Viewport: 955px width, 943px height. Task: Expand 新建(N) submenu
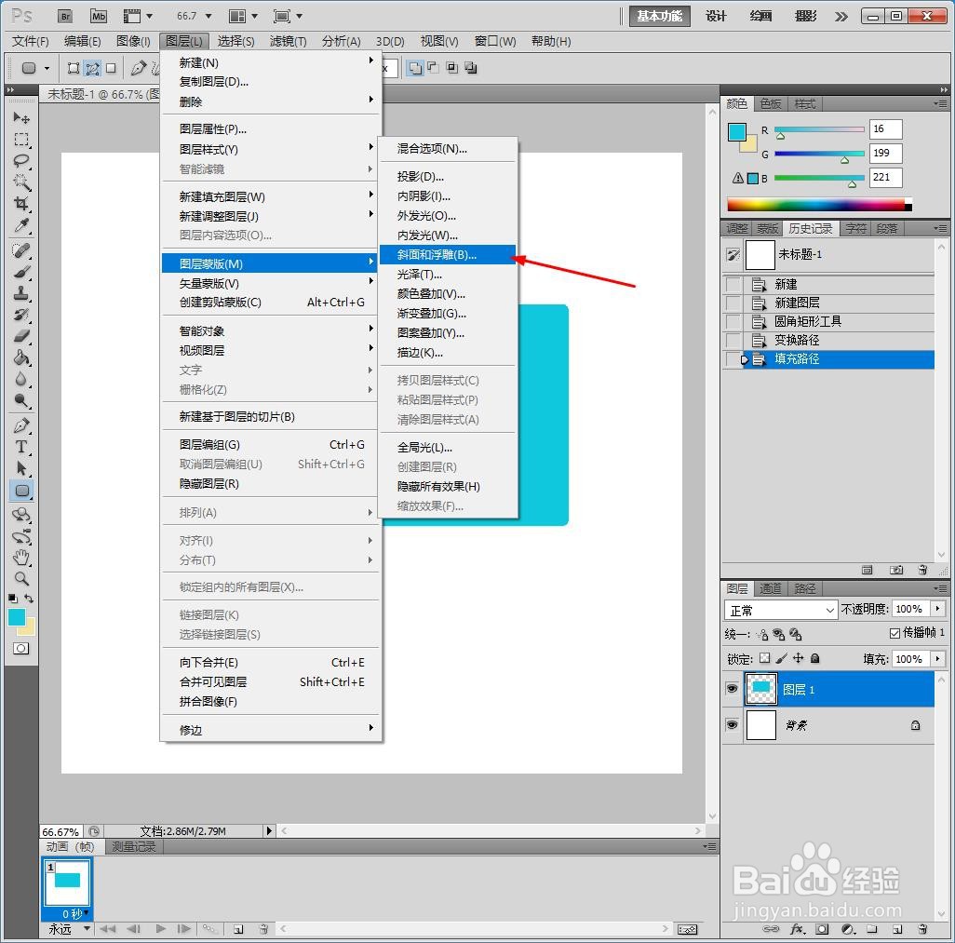[x=271, y=62]
